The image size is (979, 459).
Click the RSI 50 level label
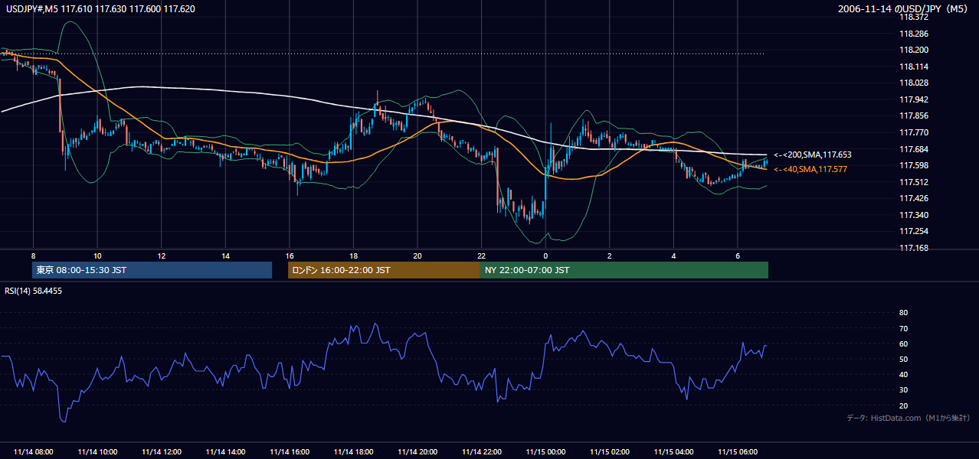coord(903,359)
